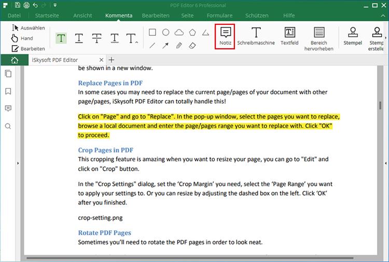Select the Eraser tool
The image size is (389, 262).
192,46
